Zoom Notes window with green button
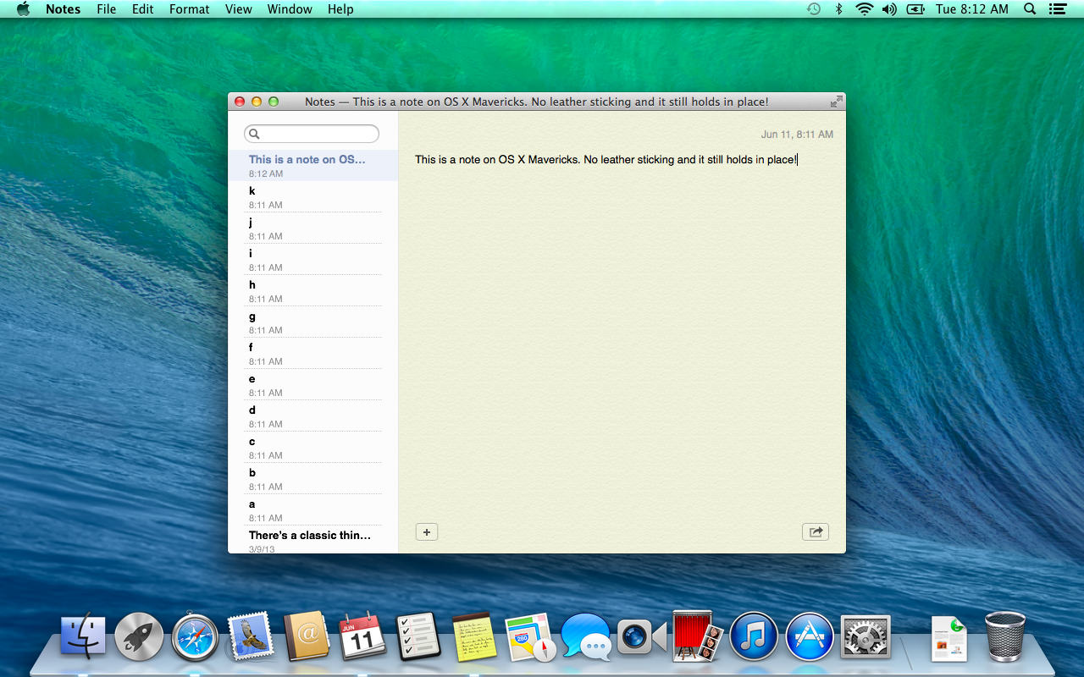 point(274,102)
